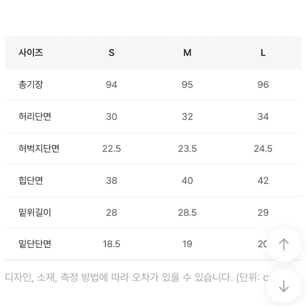Click the 총기장 row label
Screen dimensions: 306x306
point(31,85)
